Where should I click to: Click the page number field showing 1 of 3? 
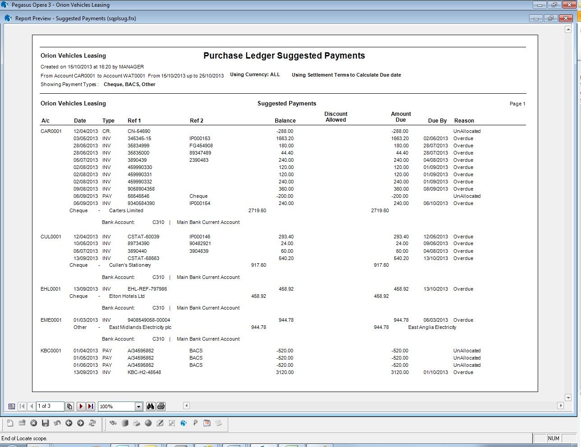click(x=50, y=406)
